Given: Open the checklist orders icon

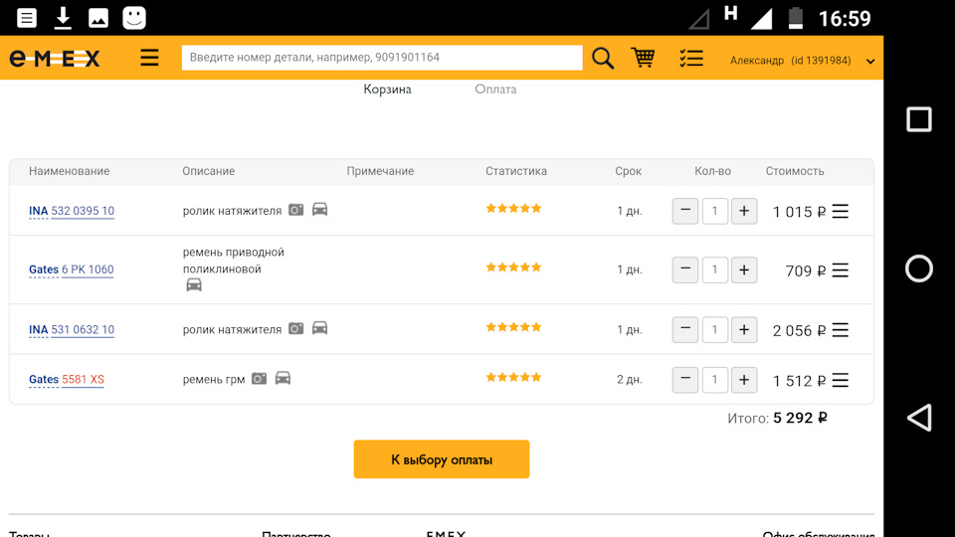Looking at the screenshot, I should tap(691, 58).
